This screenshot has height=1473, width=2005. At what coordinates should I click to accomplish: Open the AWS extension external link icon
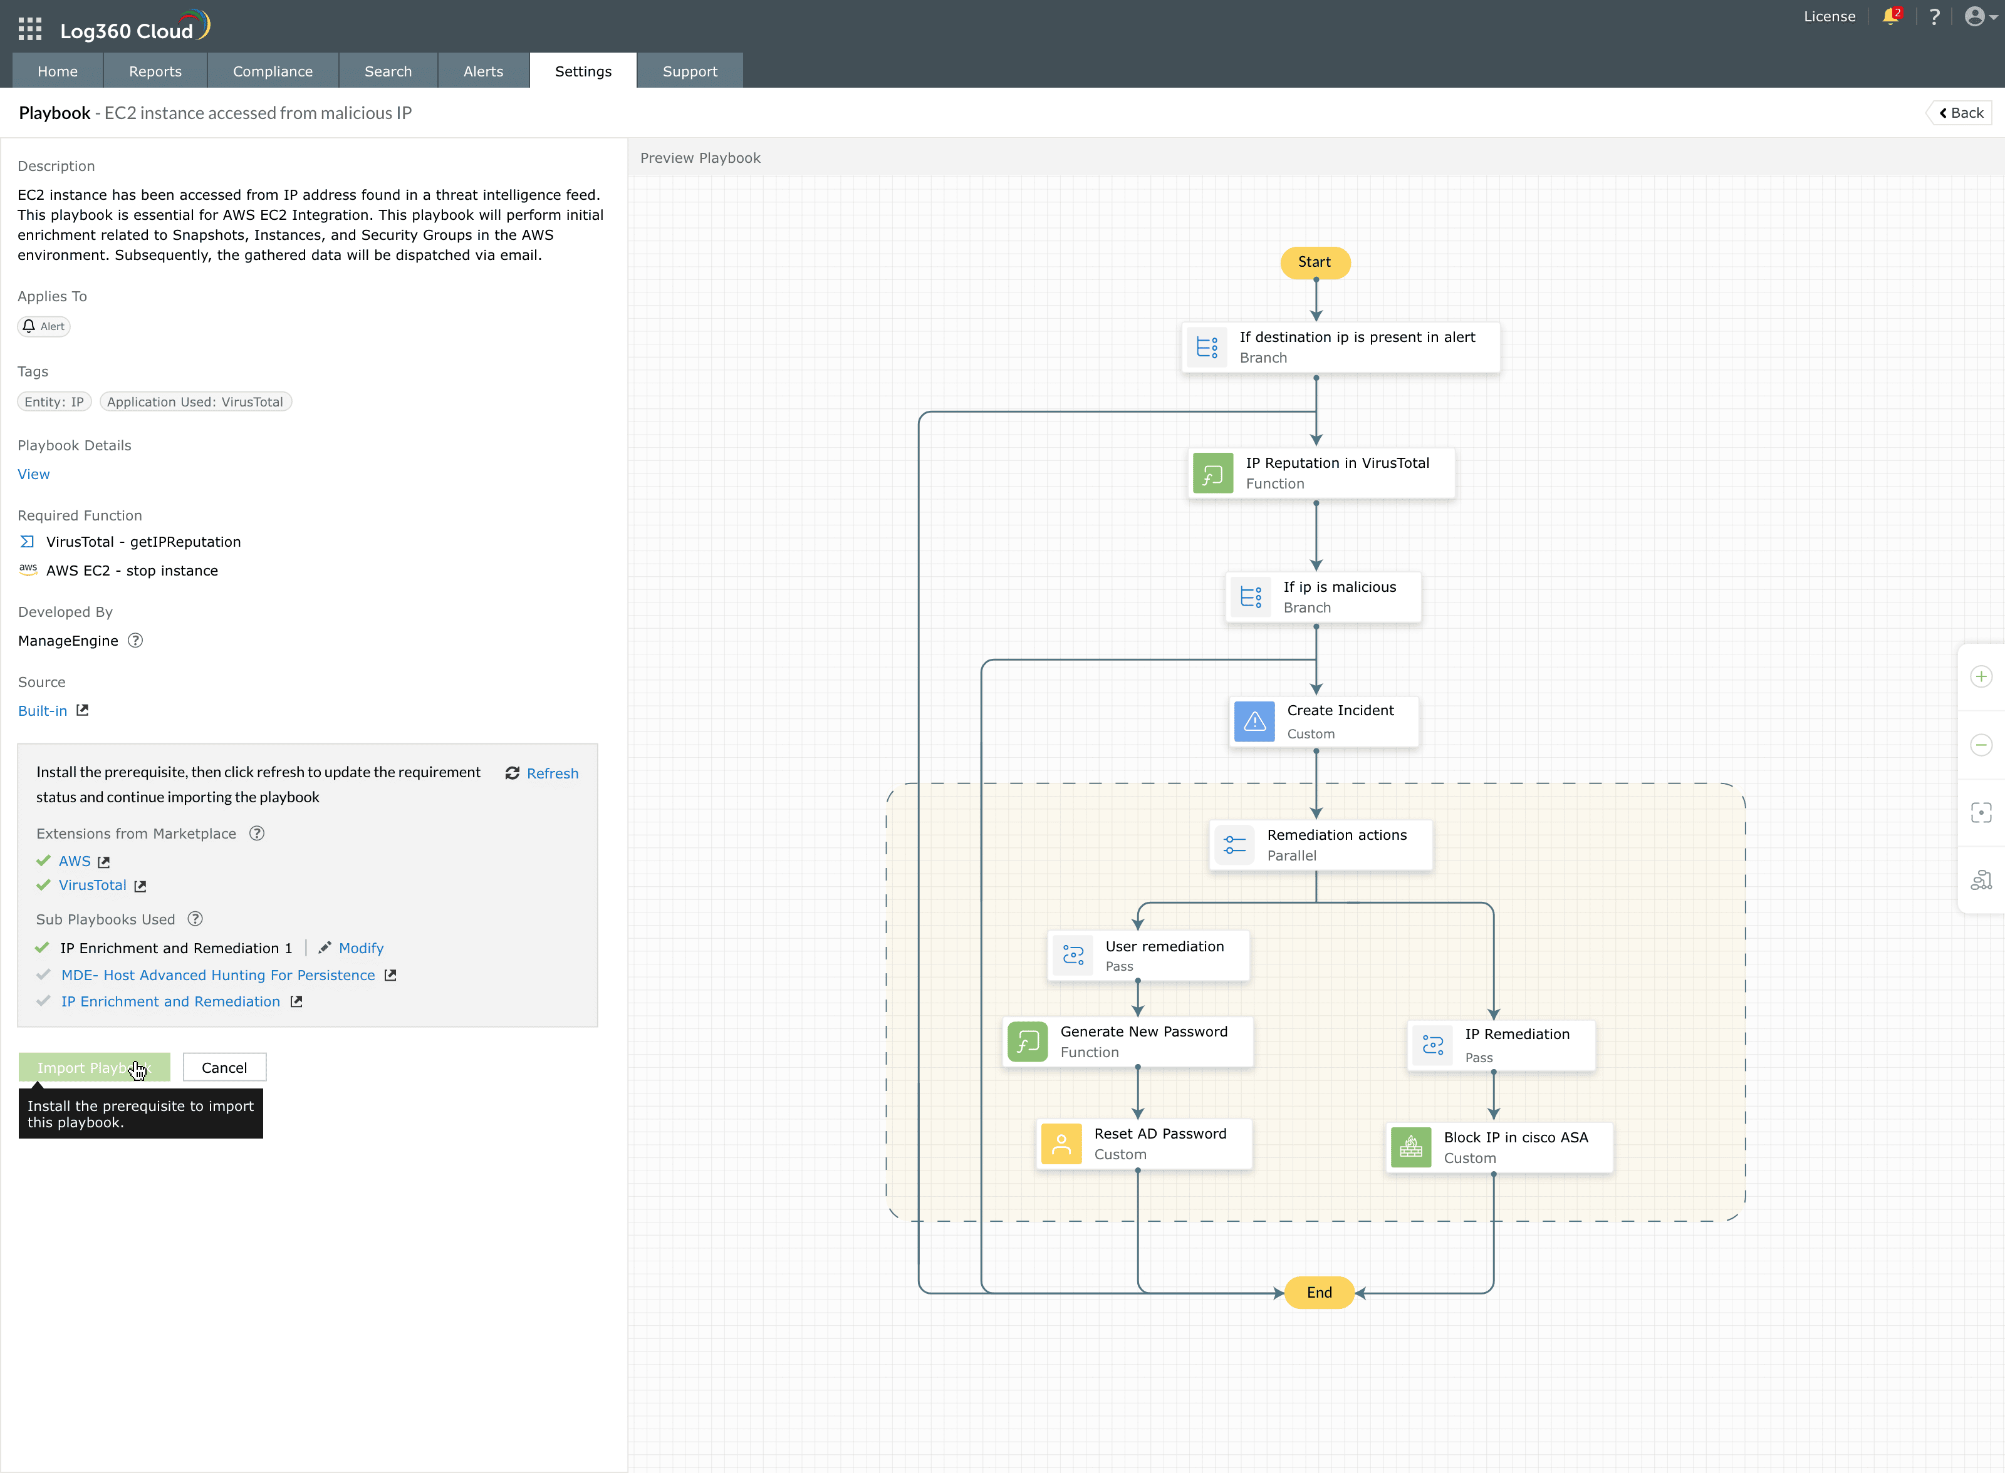tap(103, 862)
